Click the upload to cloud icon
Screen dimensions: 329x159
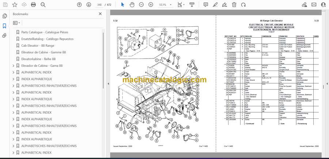coord(24,5)
